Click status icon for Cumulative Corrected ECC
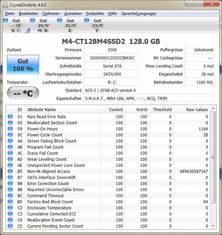The image size is (222, 235). pyautogui.click(x=10, y=214)
